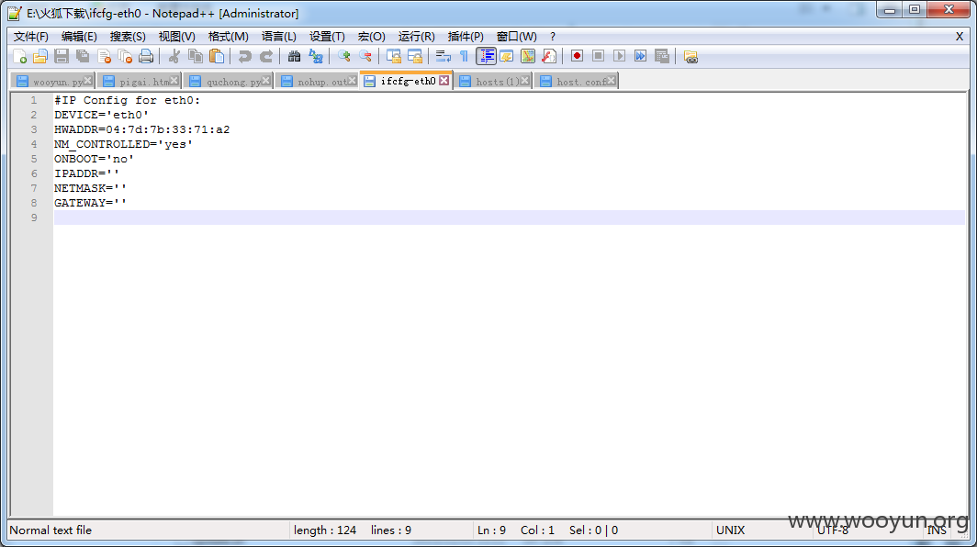Screen dimensions: 977x547
Task: Click the ONBOOT='no' line
Action: click(94, 159)
